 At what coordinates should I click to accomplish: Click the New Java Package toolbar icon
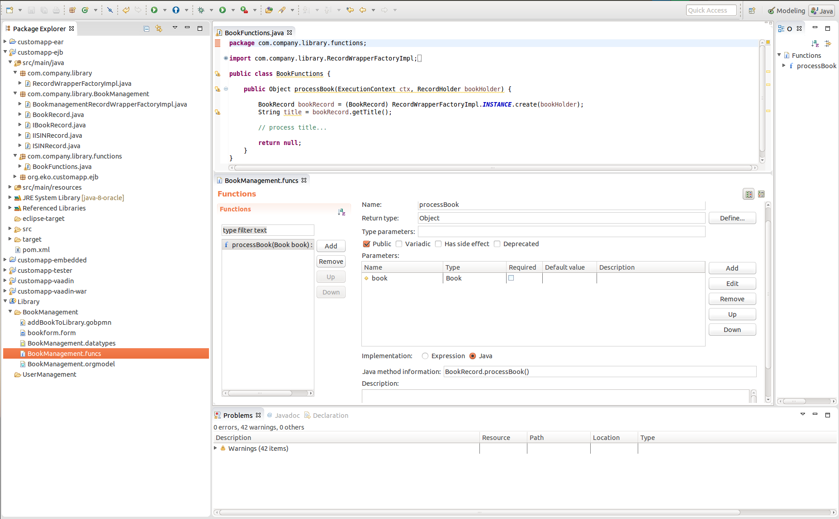pos(72,10)
